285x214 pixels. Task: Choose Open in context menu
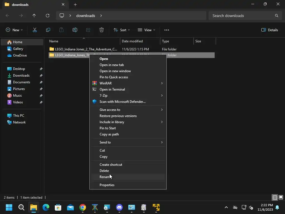128,59
